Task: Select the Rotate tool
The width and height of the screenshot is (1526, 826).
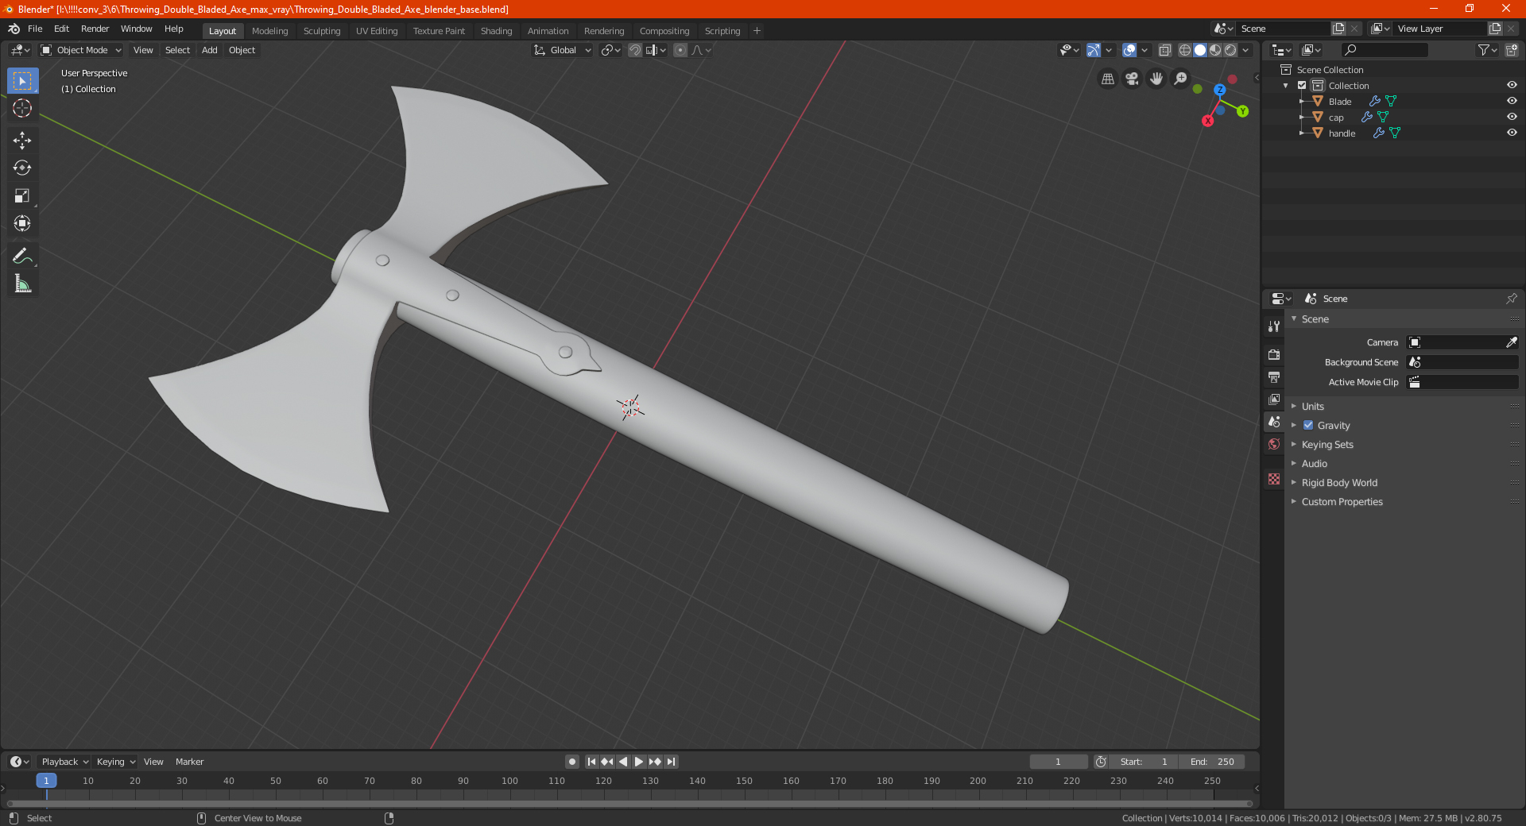Action: pos(22,168)
